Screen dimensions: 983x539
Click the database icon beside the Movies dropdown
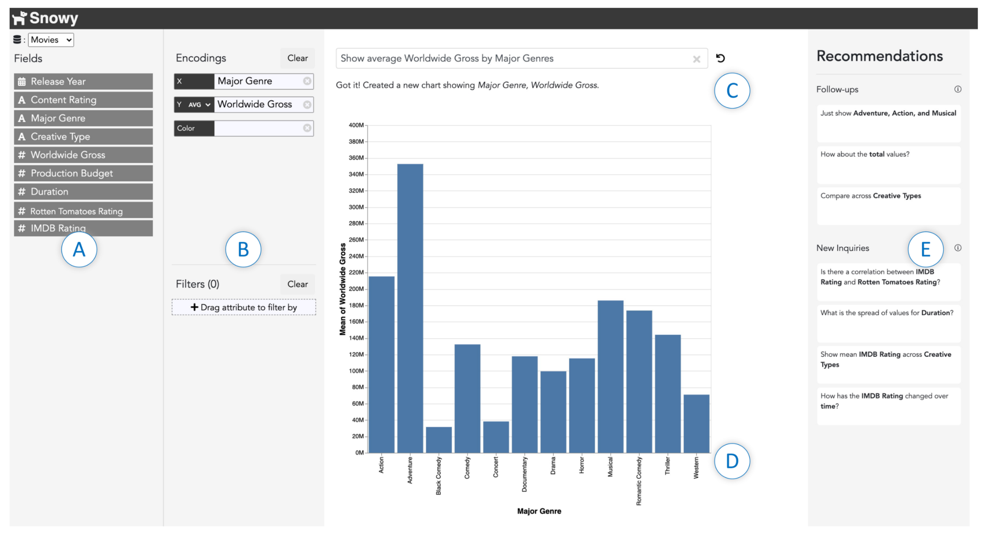click(17, 40)
